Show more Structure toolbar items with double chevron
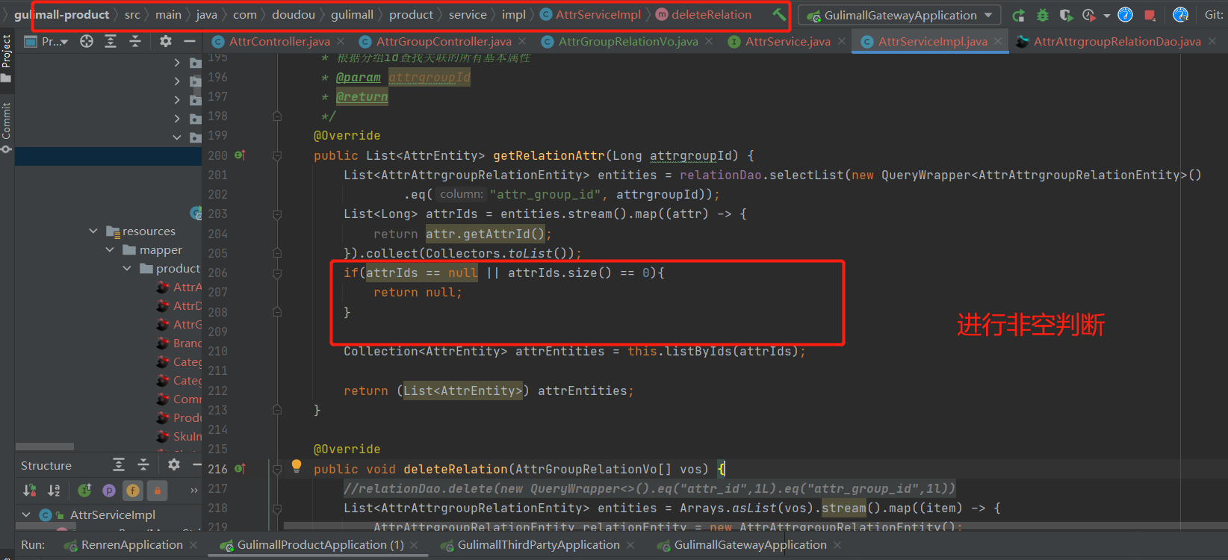Viewport: 1228px width, 560px height. pos(194,491)
